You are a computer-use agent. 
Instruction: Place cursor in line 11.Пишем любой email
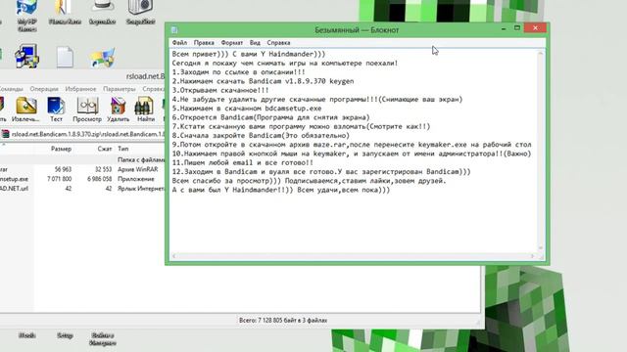click(x=243, y=163)
